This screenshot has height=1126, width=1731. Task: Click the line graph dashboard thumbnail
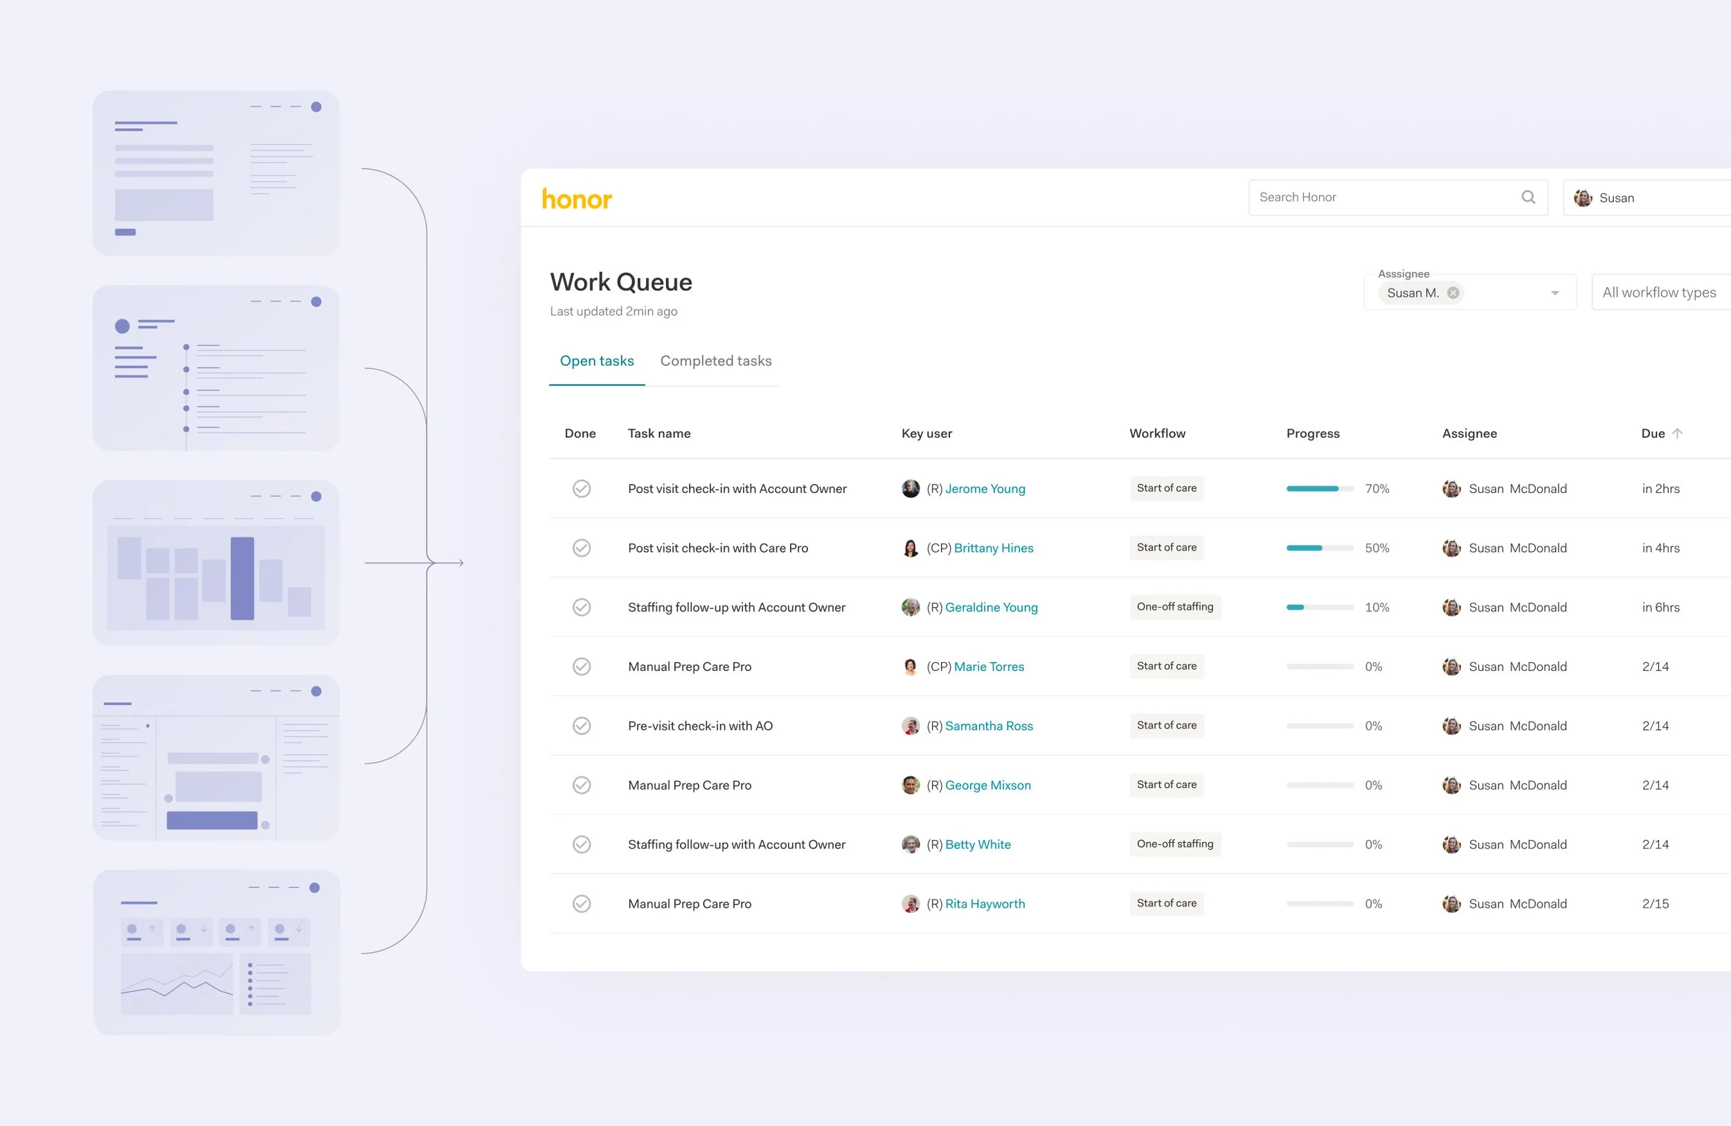[216, 952]
